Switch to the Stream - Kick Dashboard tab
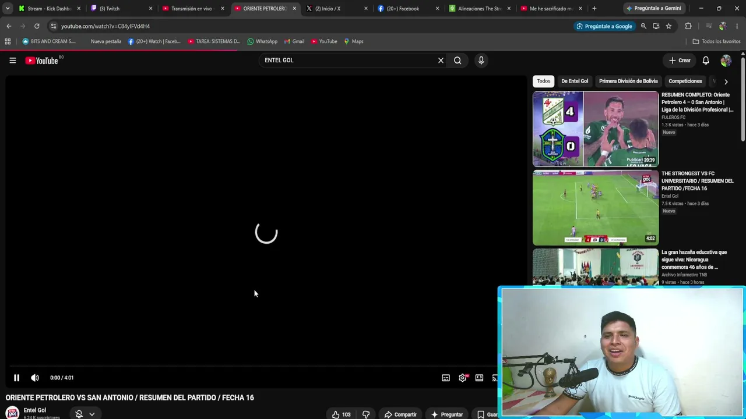 [x=50, y=9]
